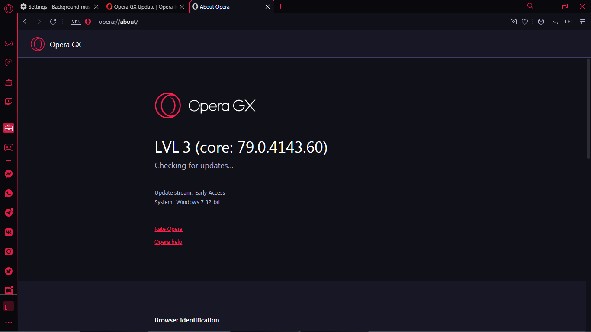Viewport: 591px width, 332px height.
Task: Open the Opera main menu logo
Action: (8, 8)
